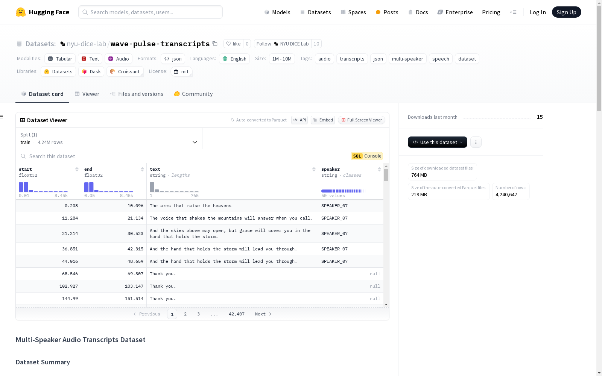
Task: Click the English language tag
Action: point(234,59)
